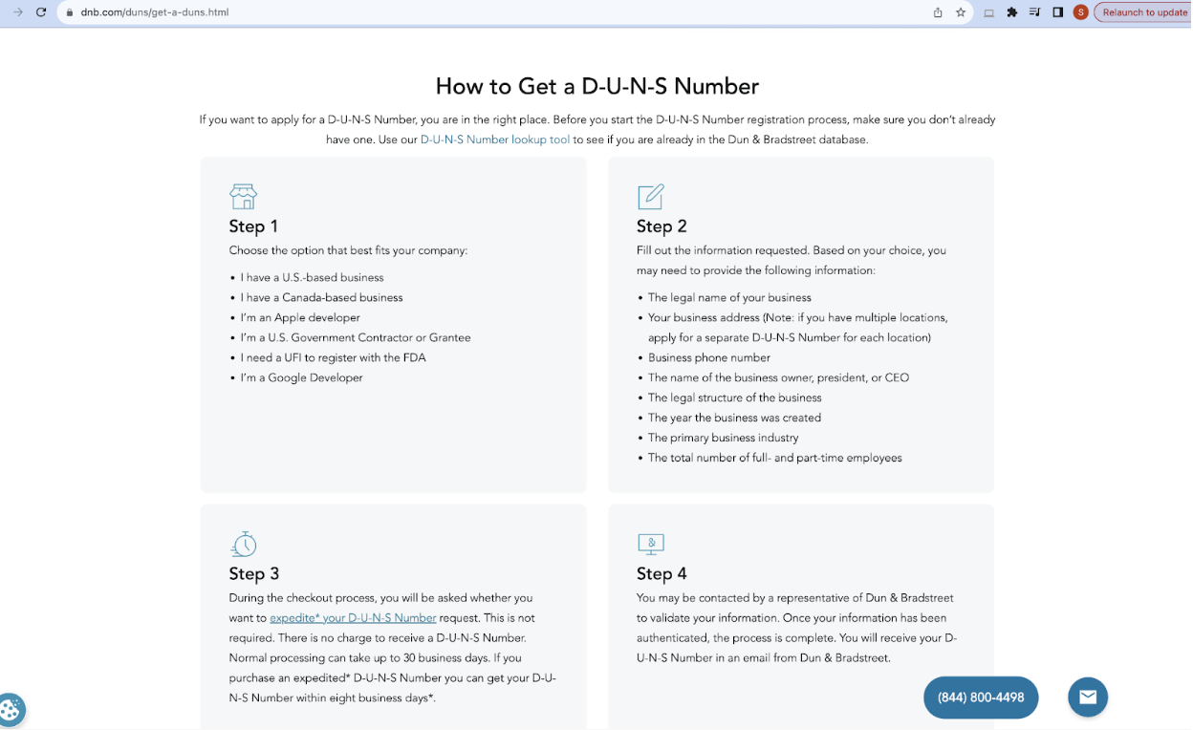Click the Step 1 storefront icon

pyautogui.click(x=244, y=197)
